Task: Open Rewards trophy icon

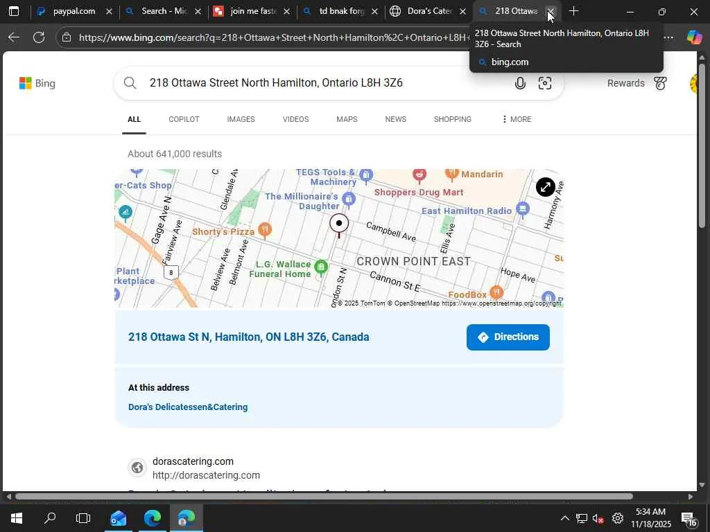Action: (x=660, y=83)
